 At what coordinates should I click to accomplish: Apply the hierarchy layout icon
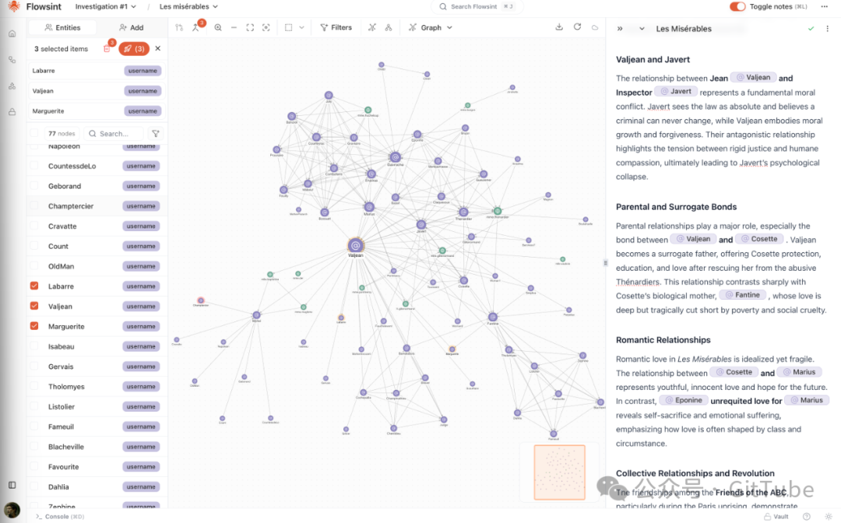(x=389, y=27)
